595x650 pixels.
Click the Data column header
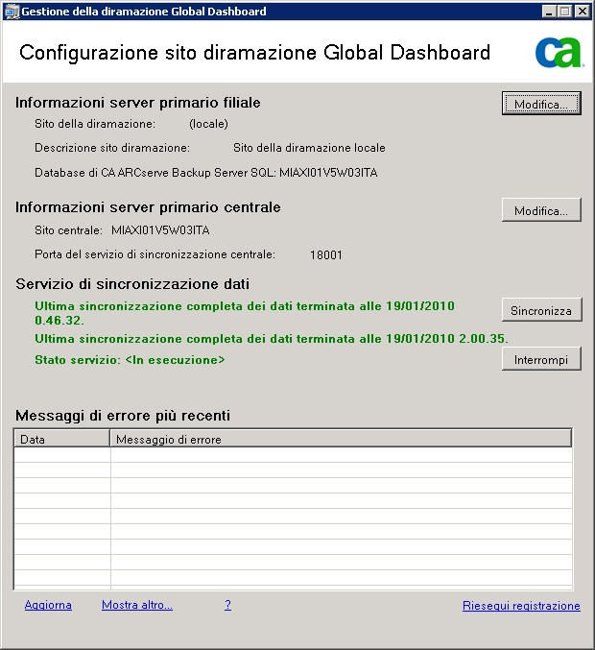[62, 439]
